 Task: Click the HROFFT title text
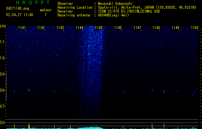[x=33, y=3]
